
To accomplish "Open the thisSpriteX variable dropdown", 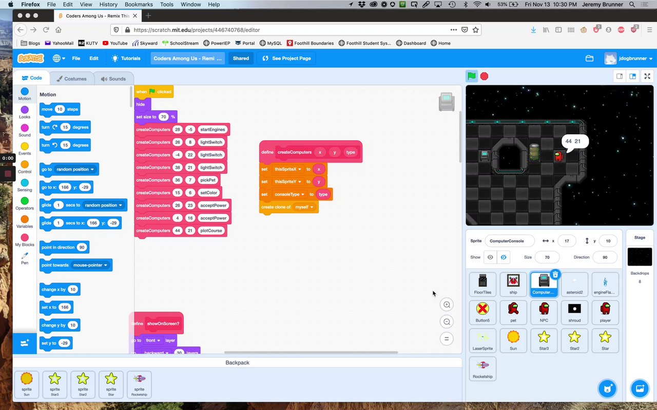I will (x=287, y=169).
